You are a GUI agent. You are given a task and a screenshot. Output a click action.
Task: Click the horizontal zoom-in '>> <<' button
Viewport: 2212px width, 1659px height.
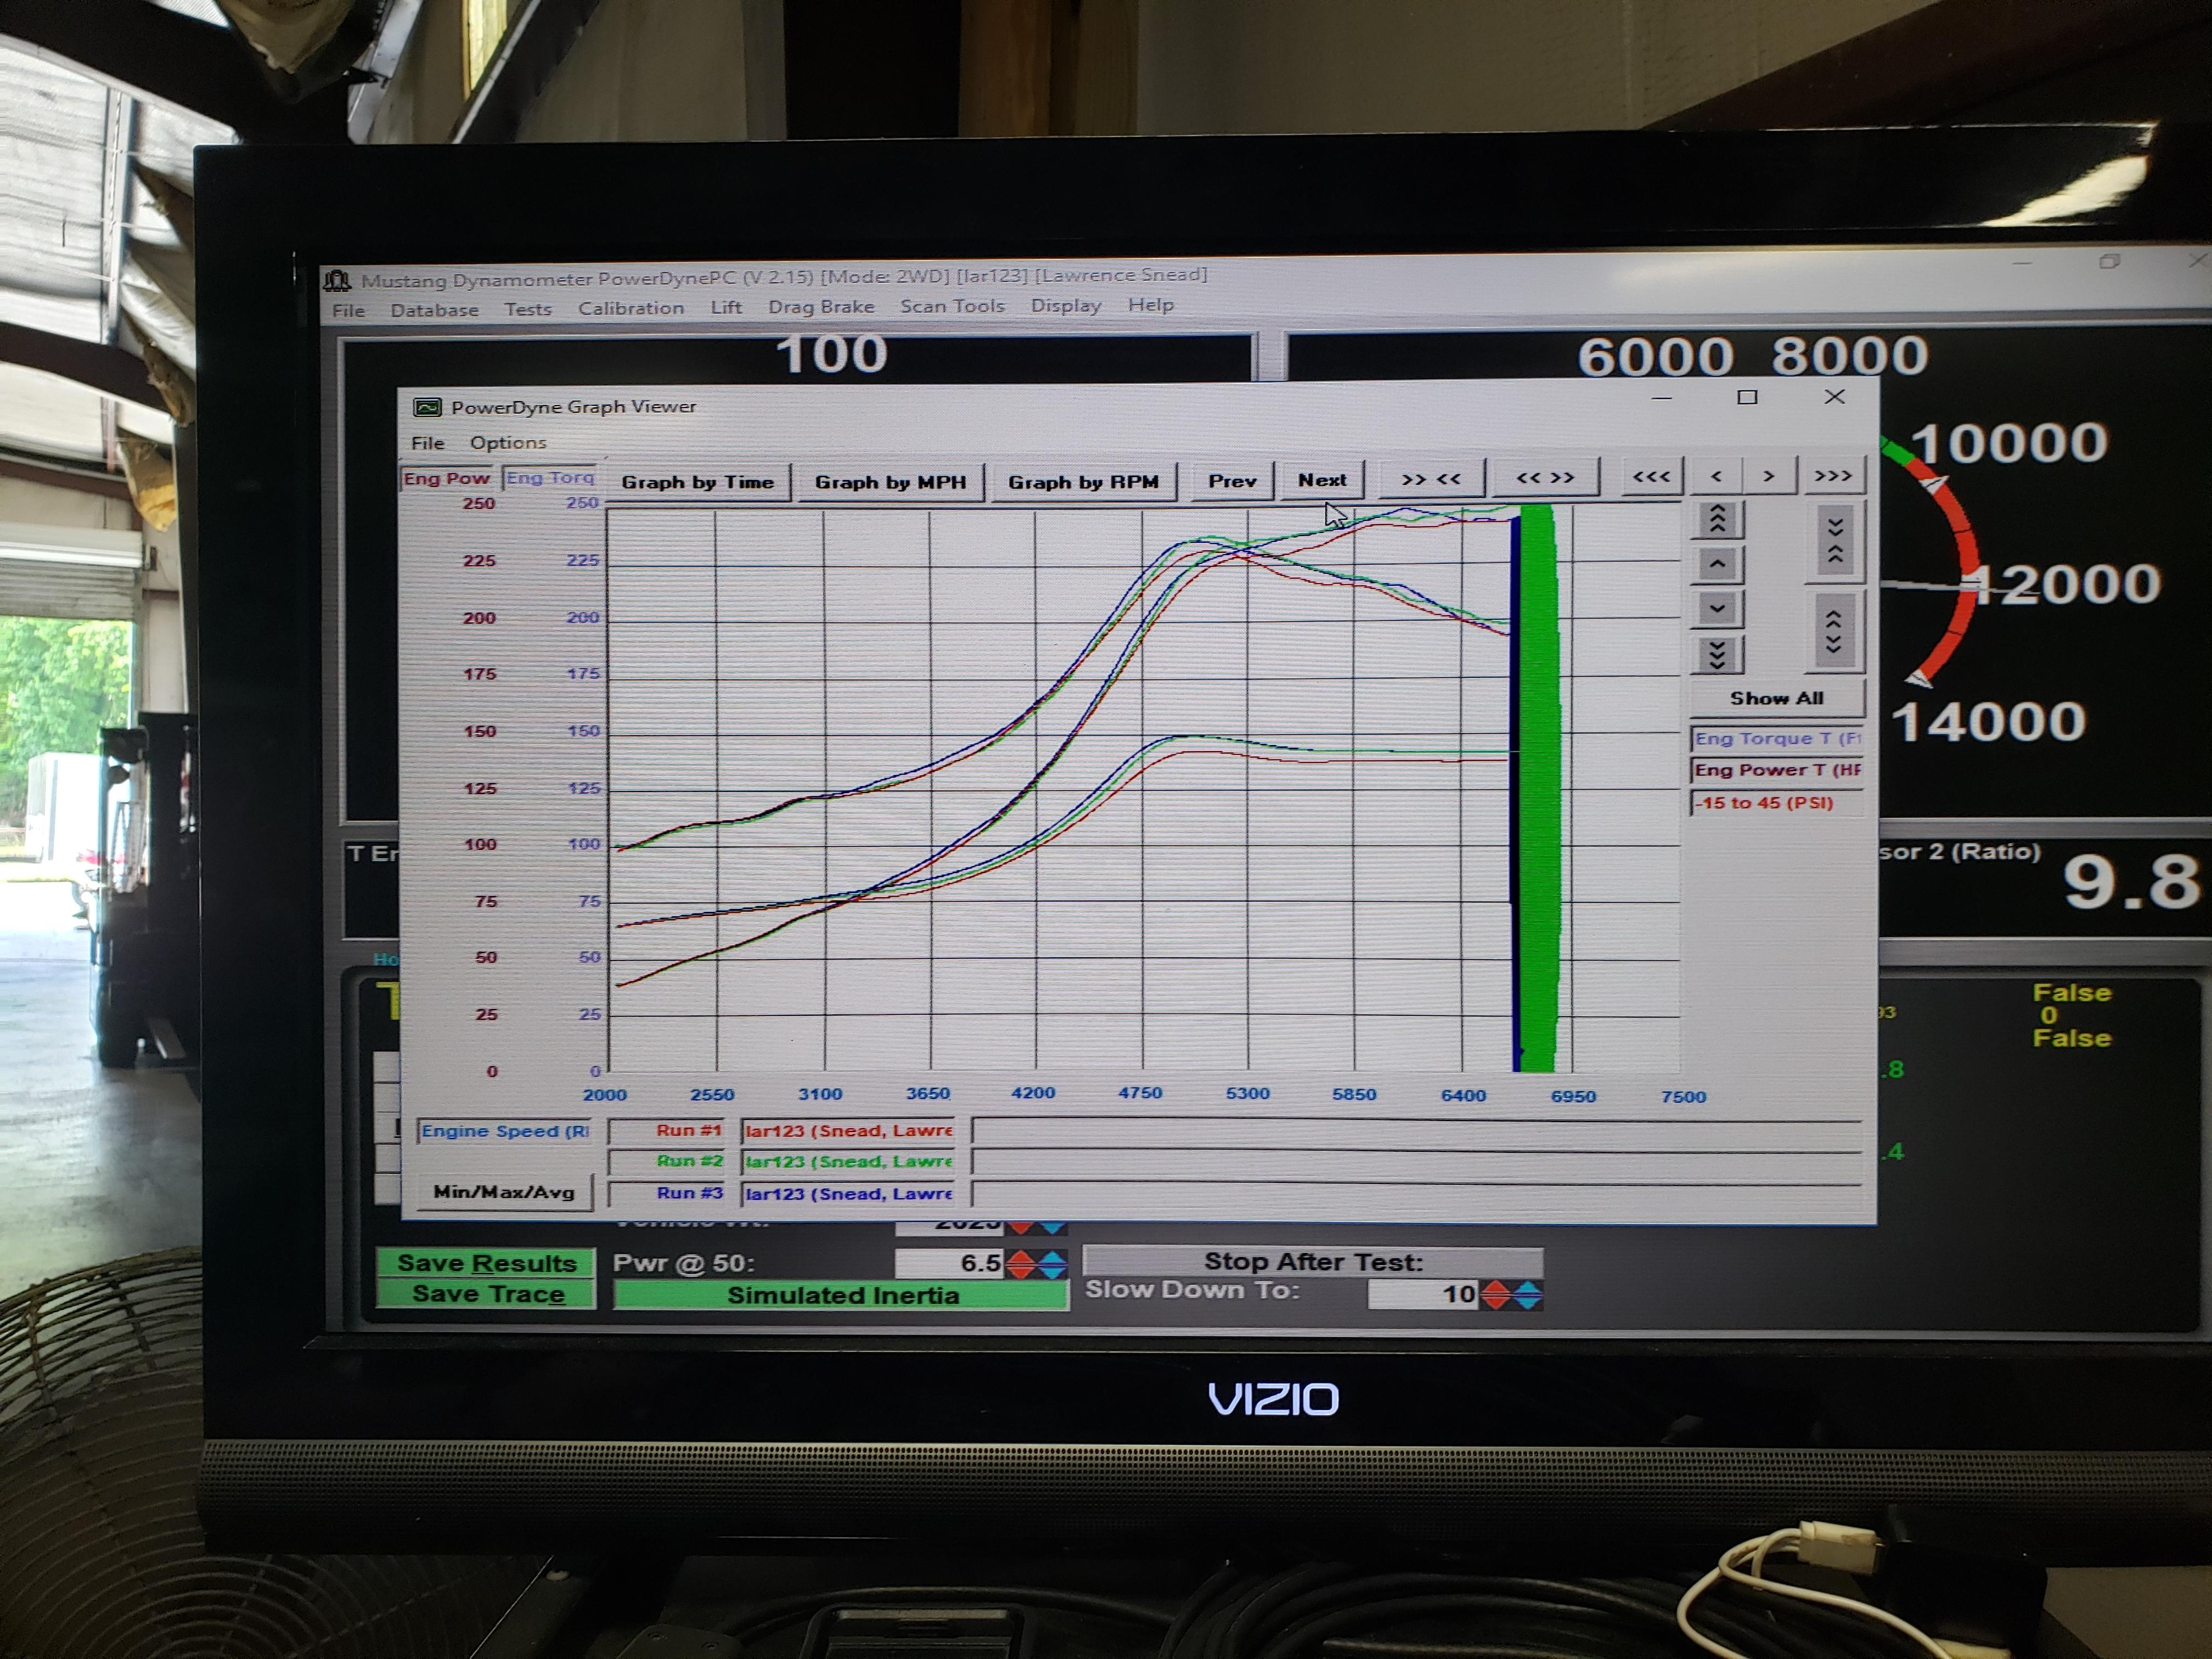point(1431,479)
